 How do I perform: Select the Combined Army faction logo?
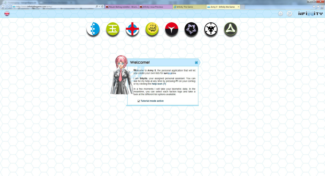(191, 29)
